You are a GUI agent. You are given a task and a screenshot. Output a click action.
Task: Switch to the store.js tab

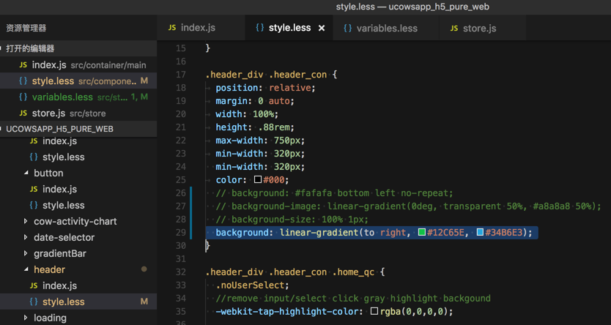479,28
